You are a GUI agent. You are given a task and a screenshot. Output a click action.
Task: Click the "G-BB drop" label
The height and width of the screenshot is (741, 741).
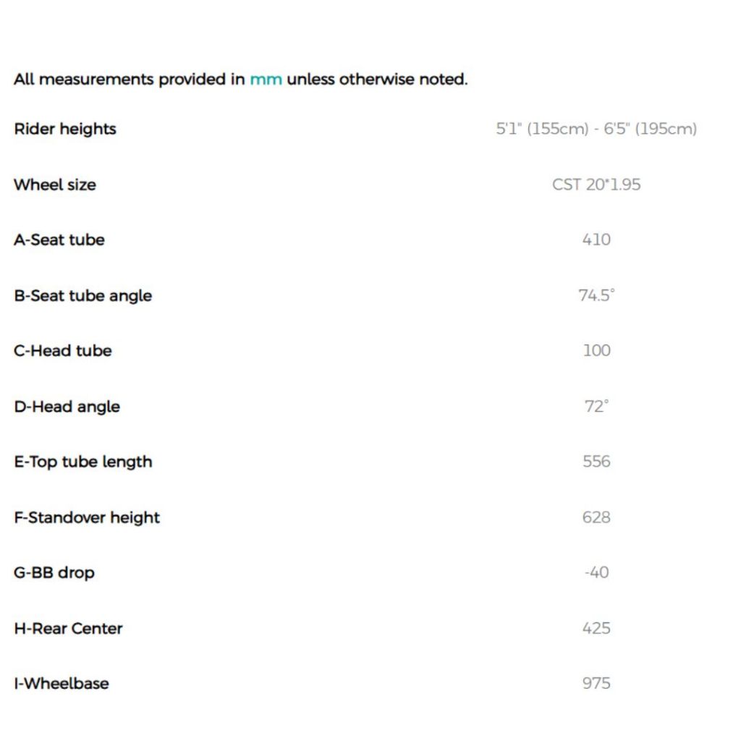(x=54, y=572)
